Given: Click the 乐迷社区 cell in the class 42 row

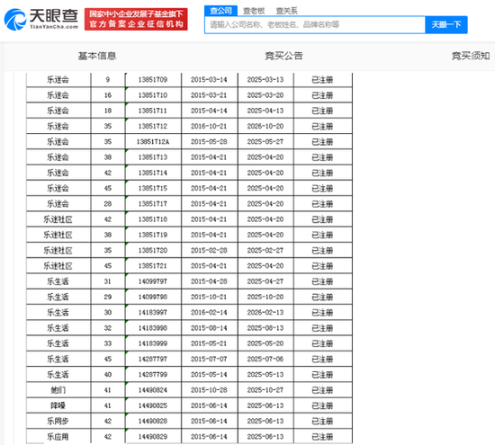Looking at the screenshot, I should [58, 219].
